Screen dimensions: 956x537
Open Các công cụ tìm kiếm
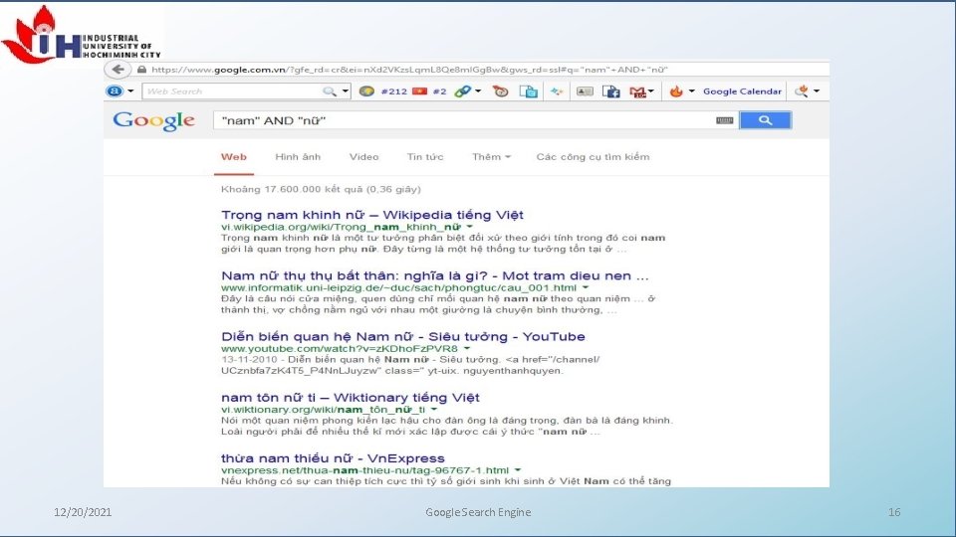593,157
